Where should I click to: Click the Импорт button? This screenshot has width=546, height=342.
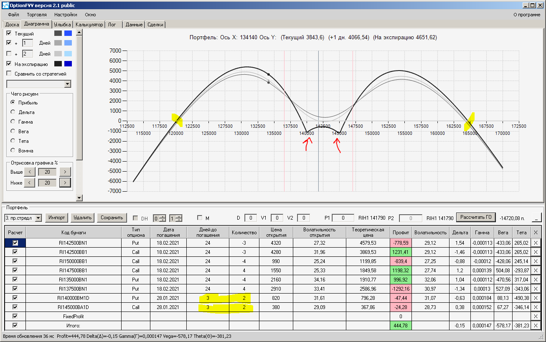(x=57, y=218)
